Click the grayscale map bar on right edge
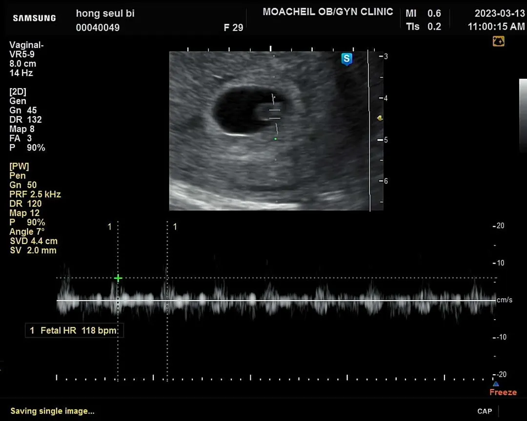The image size is (527, 421). (523, 116)
